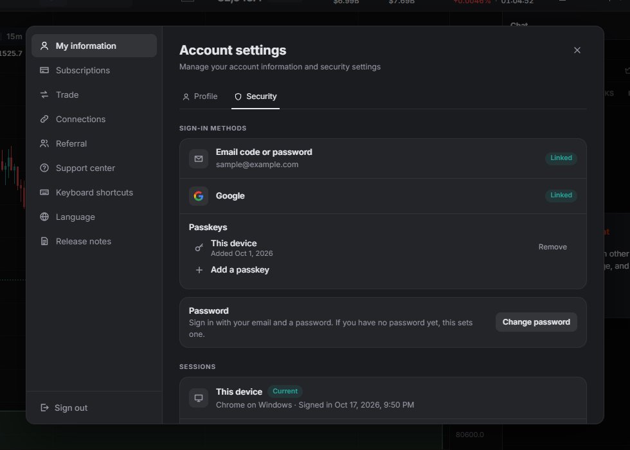Open Release notes

[94, 242]
